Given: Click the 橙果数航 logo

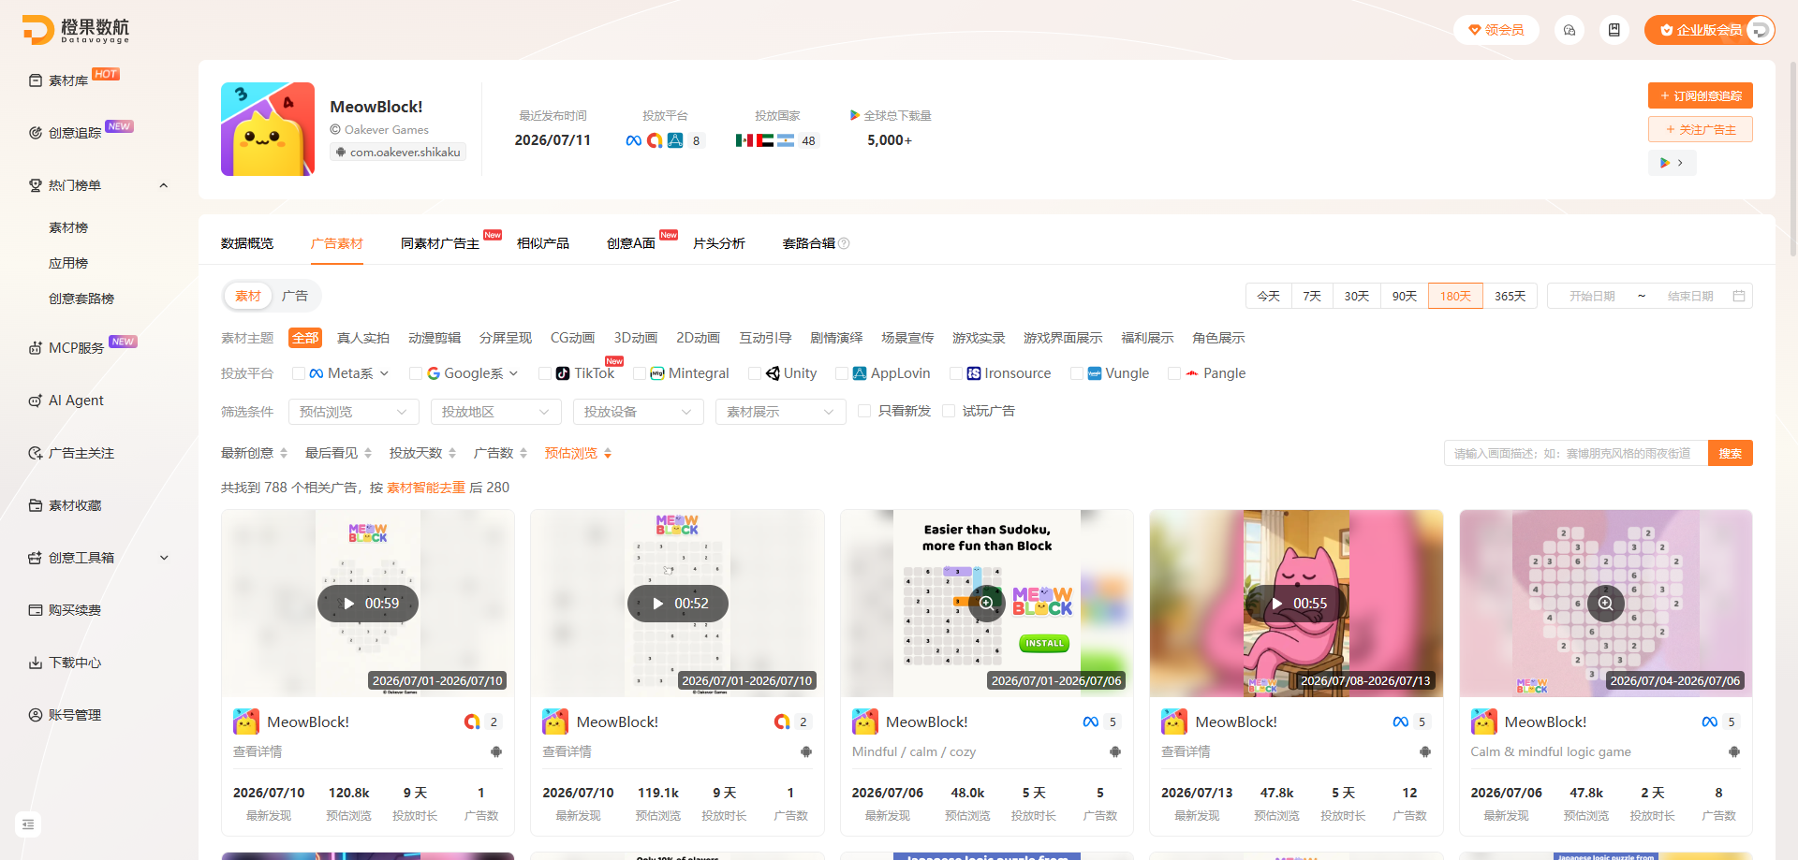Looking at the screenshot, I should pyautogui.click(x=77, y=30).
